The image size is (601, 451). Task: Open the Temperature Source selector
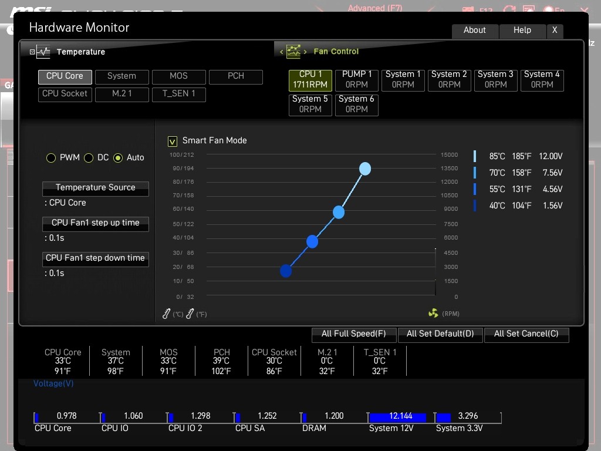pos(96,188)
